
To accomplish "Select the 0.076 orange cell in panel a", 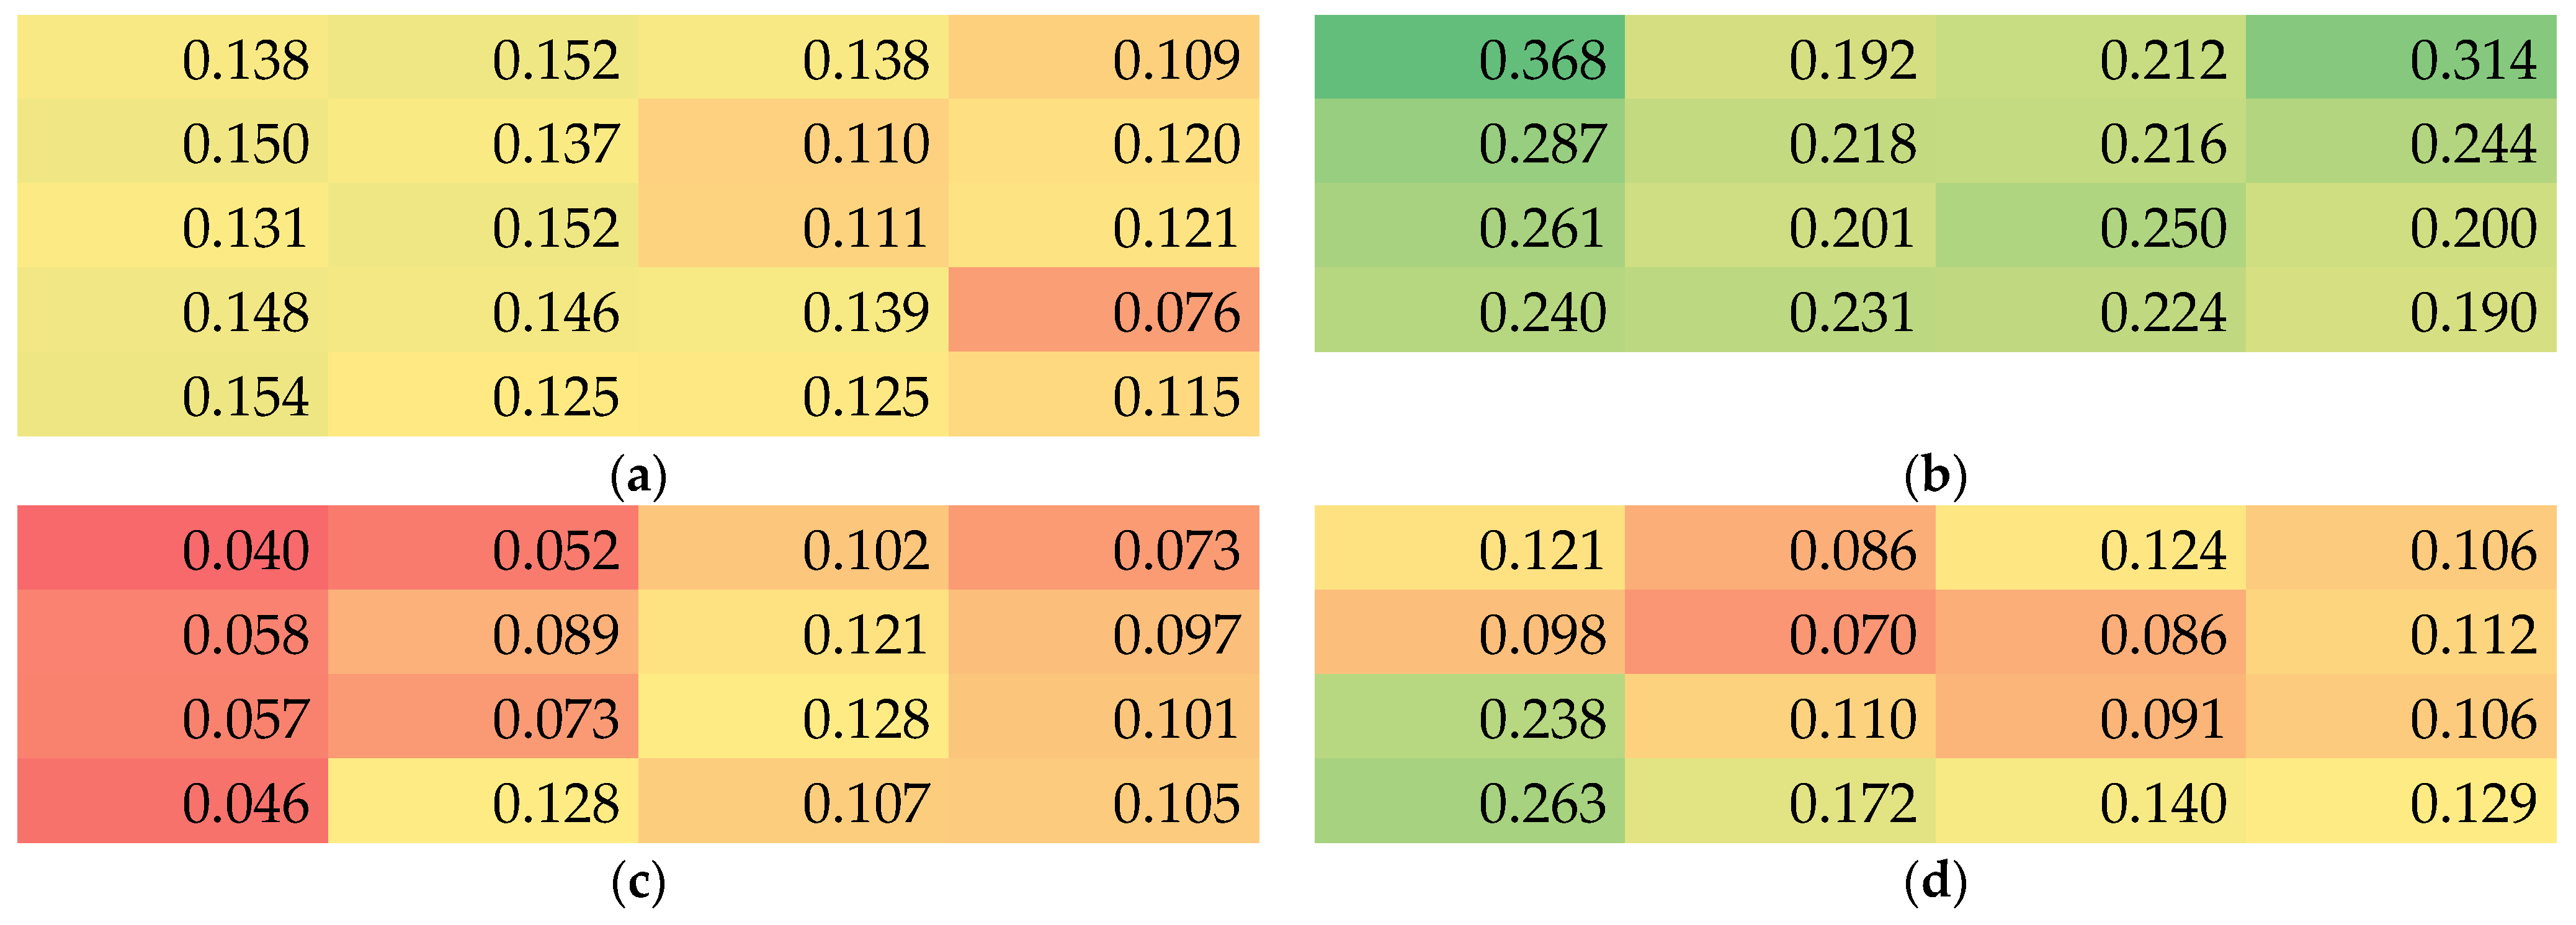I will click(x=1103, y=309).
